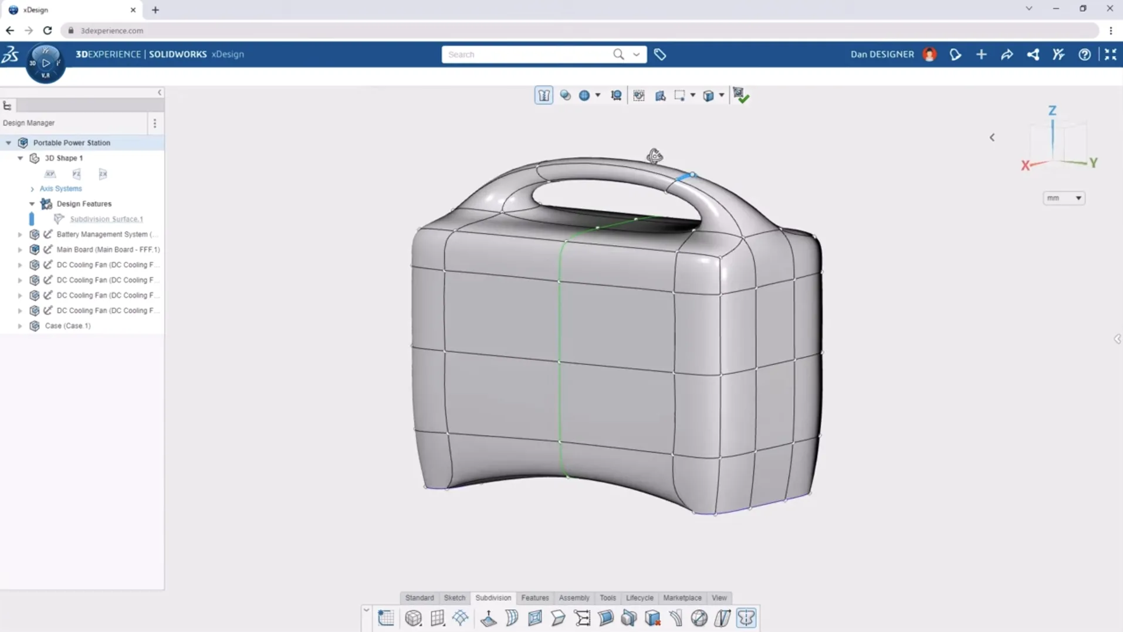The width and height of the screenshot is (1123, 632).
Task: Open the mm units dropdown
Action: coord(1063,198)
